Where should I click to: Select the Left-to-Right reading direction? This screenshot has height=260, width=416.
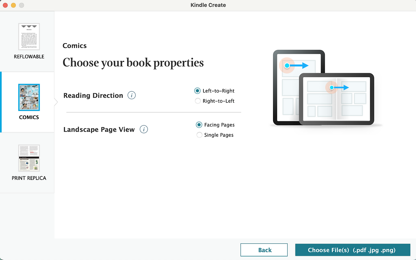197,91
